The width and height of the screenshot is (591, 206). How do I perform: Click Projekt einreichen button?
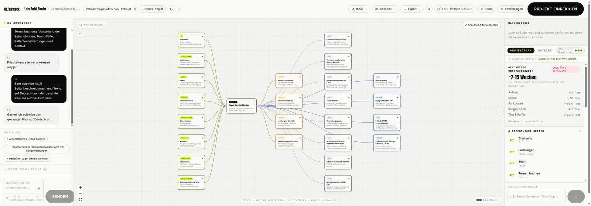click(x=555, y=9)
